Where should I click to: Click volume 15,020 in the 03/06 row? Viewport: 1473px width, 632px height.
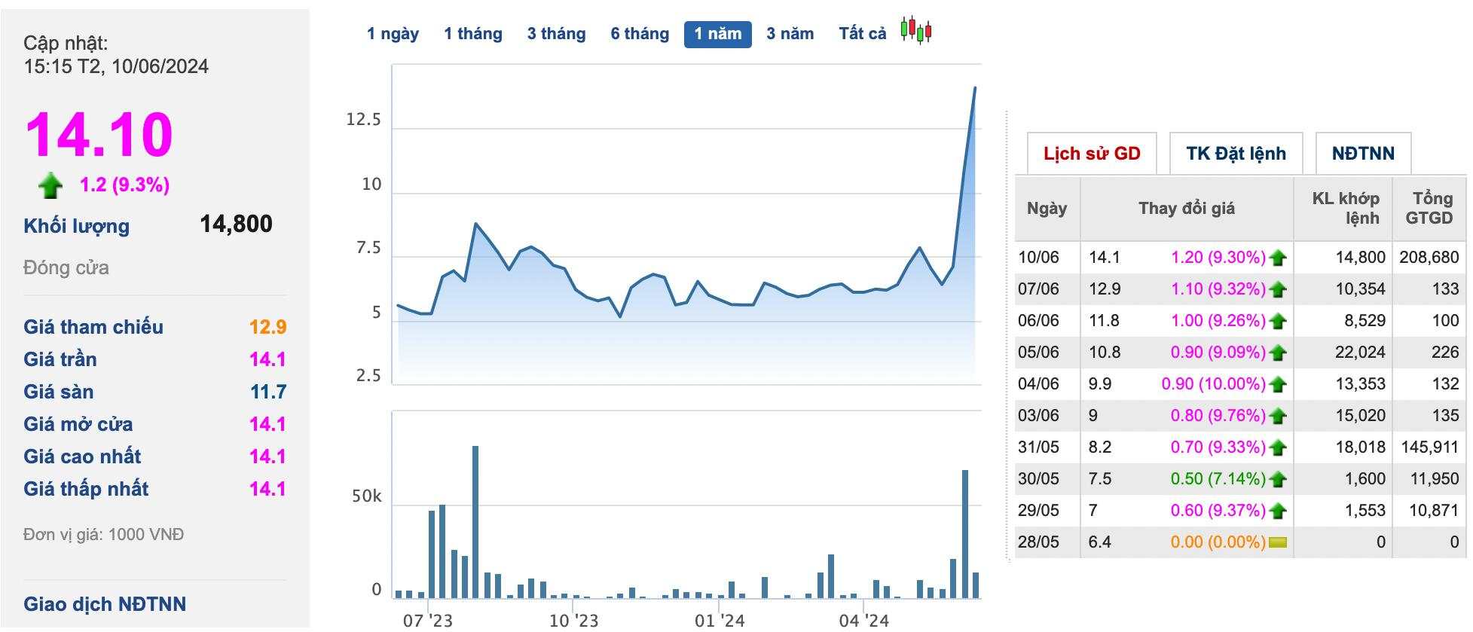click(1360, 416)
